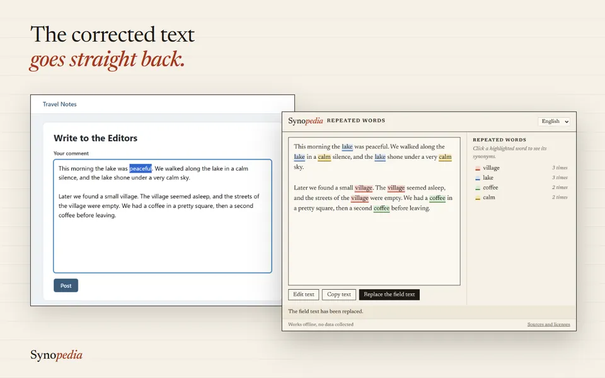
Task: Select calm in the repeated words list
Action: point(489,197)
